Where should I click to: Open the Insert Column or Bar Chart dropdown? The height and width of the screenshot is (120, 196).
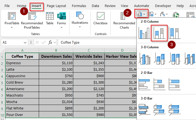tap(141, 14)
